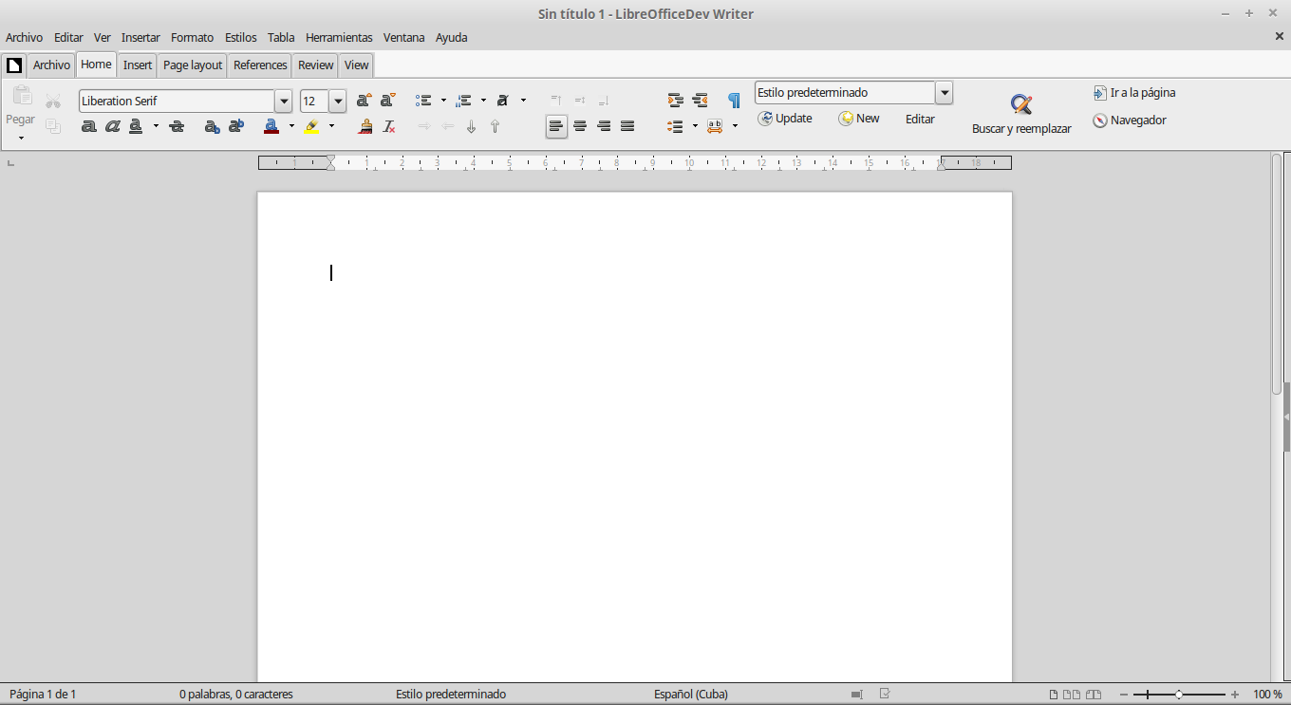Justify the paragraph alignment
Viewport: 1291px width, 705px height.
pyautogui.click(x=627, y=125)
